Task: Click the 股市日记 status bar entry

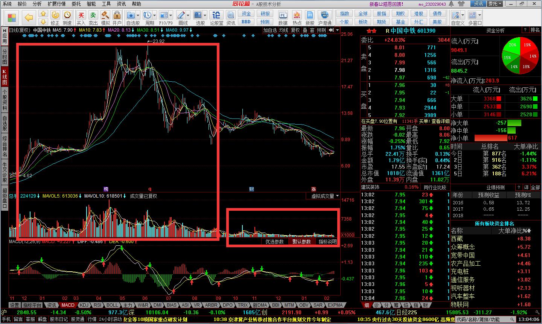Action: tap(59, 319)
